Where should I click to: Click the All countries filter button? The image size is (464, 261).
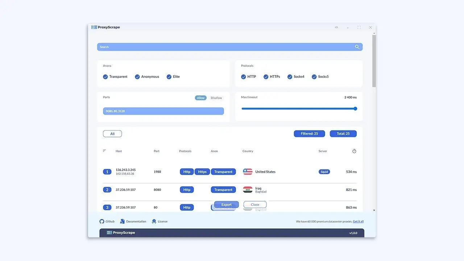[112, 134]
